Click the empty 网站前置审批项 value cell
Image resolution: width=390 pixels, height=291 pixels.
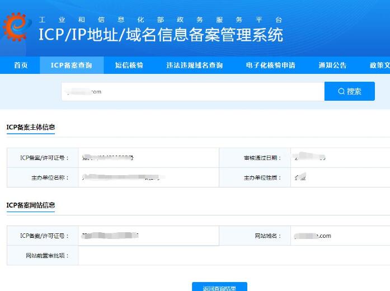[x=224, y=256]
